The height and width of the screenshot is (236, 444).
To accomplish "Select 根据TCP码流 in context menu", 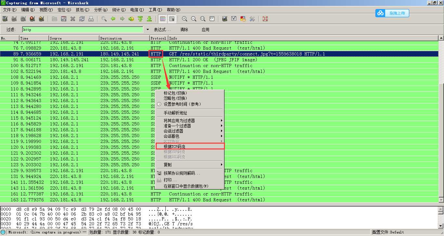I will click(190, 147).
